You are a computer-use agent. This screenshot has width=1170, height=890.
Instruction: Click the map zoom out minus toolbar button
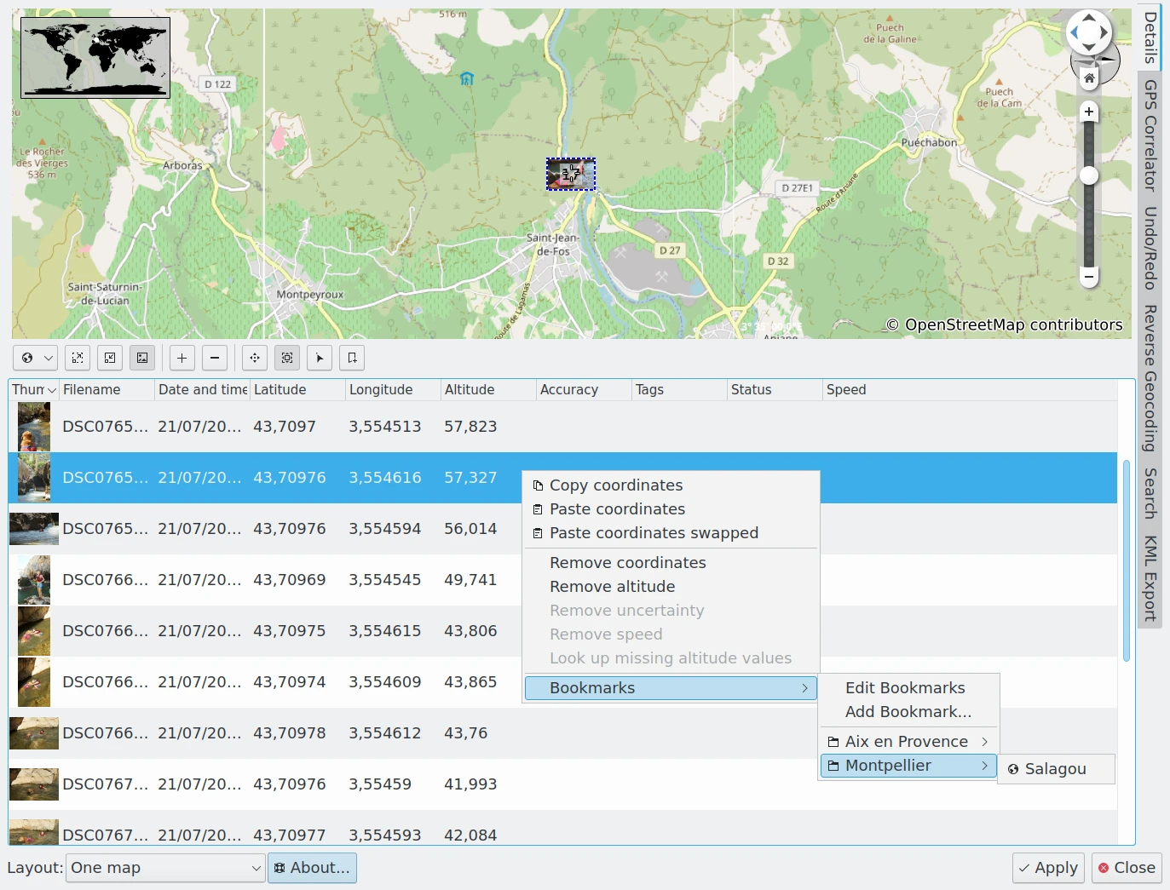point(215,359)
